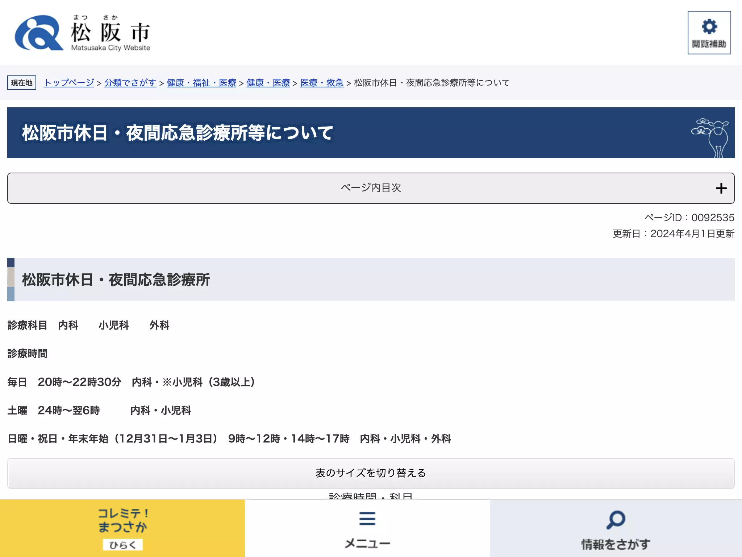Viewport: 742px width, 557px height.
Task: Click the 日曜・祝日・年末年始 hours line
Action: pos(229,438)
